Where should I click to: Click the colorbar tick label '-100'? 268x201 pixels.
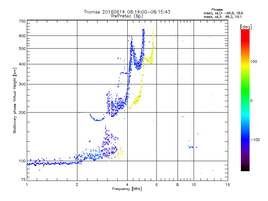point(255,140)
